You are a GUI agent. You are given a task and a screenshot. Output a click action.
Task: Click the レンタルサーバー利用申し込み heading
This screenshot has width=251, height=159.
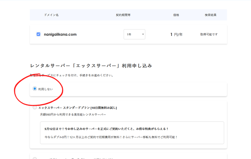tap(91, 66)
